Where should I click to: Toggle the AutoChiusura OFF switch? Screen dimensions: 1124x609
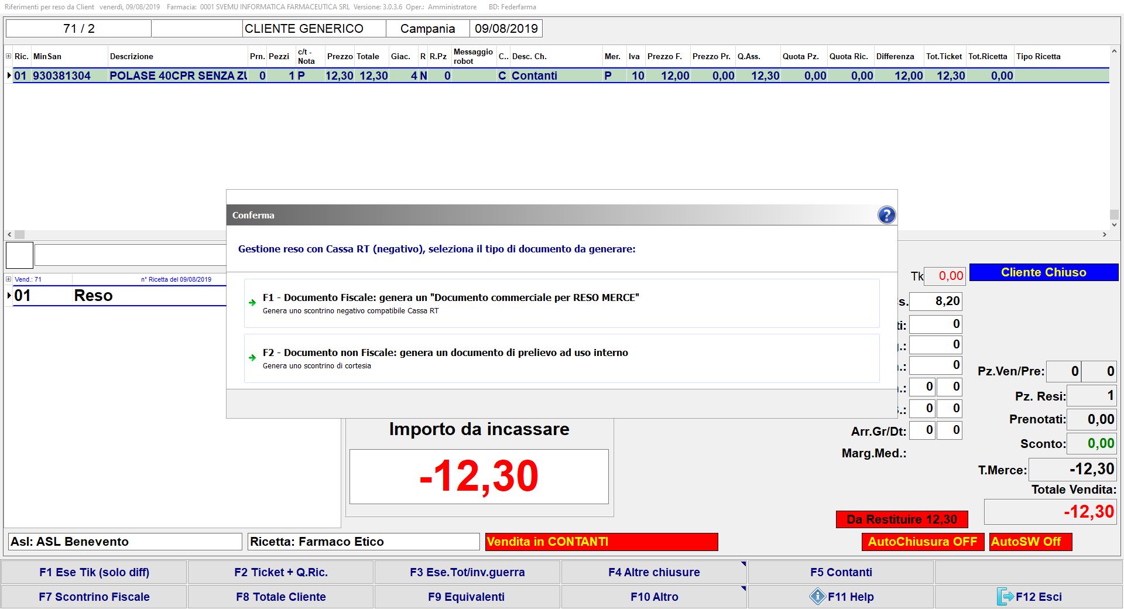[x=922, y=542]
